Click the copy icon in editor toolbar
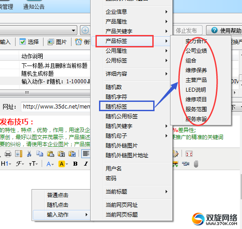The width and height of the screenshot is (242, 229). 40,154
